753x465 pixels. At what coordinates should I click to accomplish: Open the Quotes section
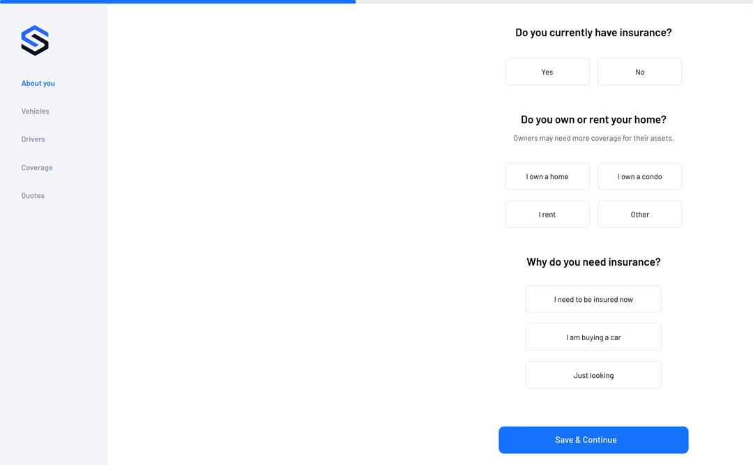pos(32,195)
